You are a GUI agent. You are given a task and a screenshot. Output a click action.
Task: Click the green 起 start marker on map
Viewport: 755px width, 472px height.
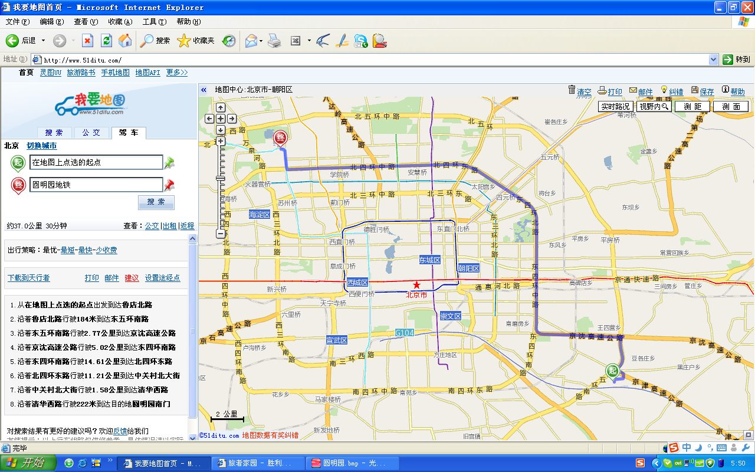coord(613,371)
